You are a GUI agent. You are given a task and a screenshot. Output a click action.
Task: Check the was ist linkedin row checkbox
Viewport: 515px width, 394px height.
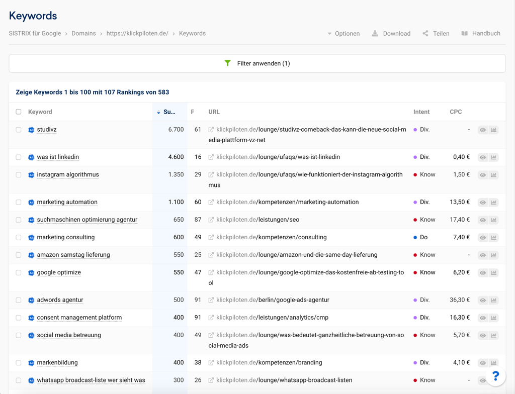point(19,157)
